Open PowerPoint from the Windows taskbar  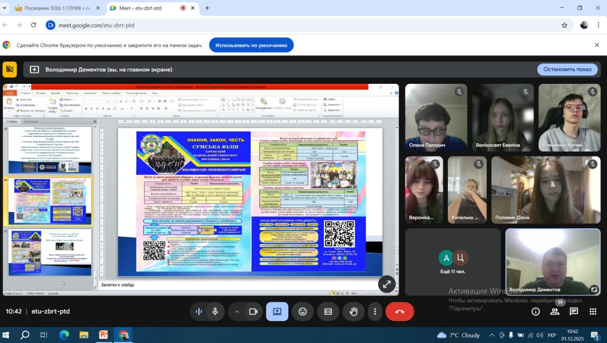click(x=103, y=335)
